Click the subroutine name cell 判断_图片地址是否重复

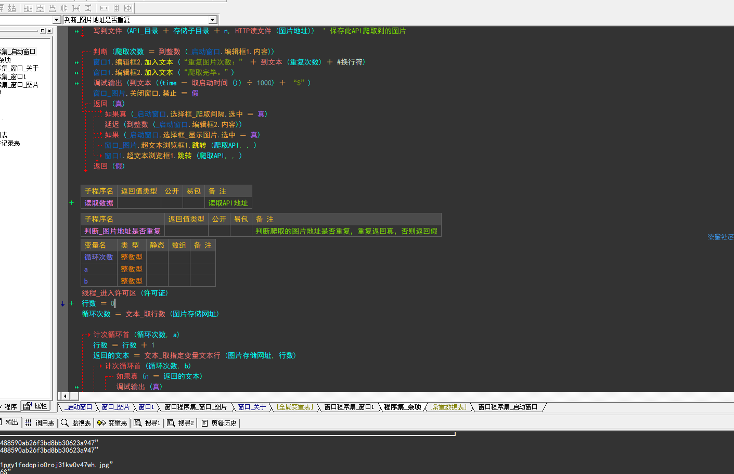pos(122,231)
